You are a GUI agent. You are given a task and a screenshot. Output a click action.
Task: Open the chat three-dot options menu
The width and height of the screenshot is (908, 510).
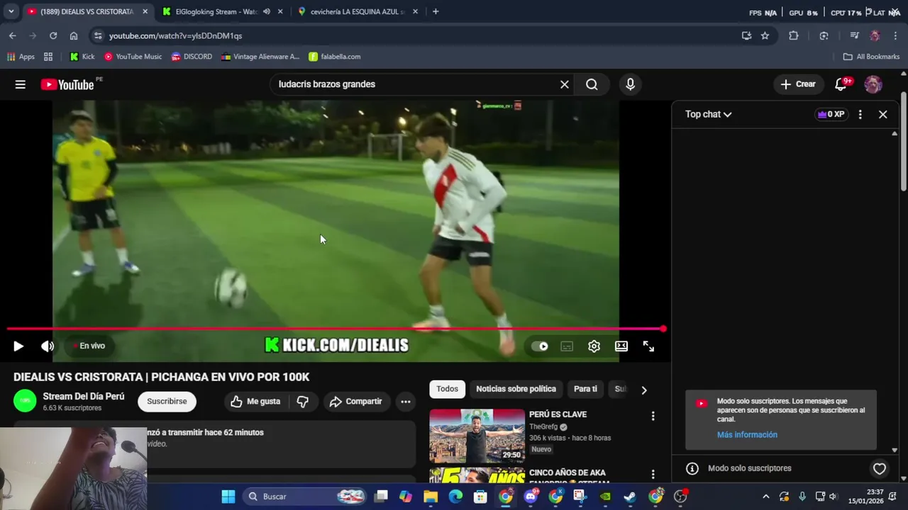pos(860,114)
